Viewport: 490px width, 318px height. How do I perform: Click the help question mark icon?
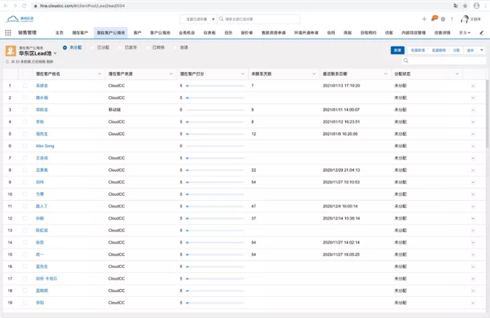[451, 19]
